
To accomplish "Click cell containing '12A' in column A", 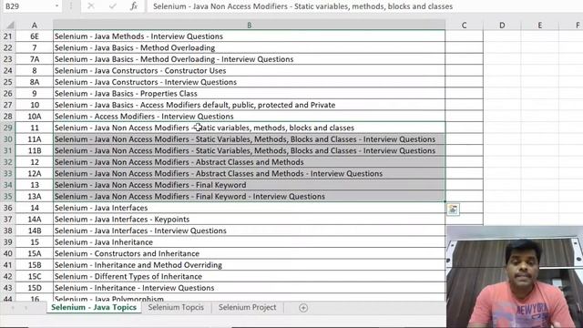I will point(35,174).
